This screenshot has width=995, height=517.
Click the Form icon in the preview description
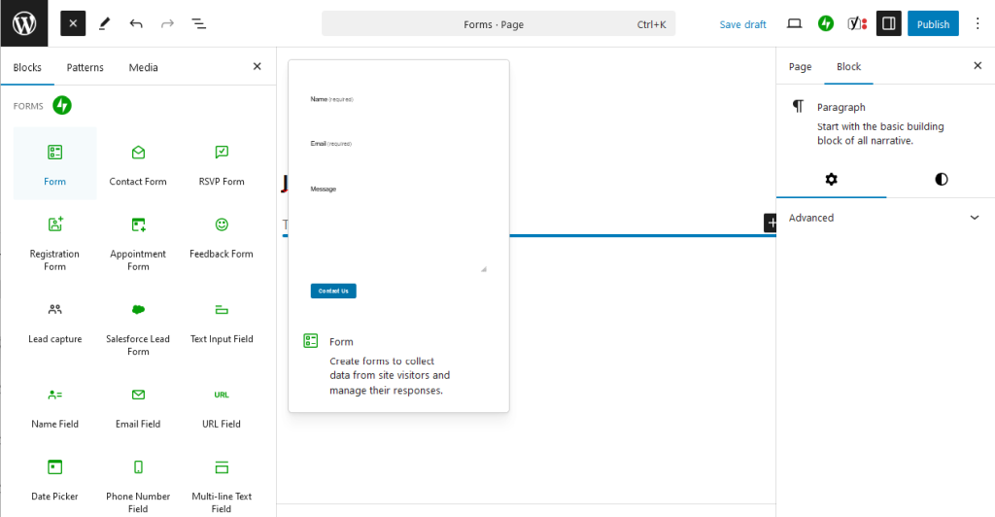pyautogui.click(x=310, y=341)
